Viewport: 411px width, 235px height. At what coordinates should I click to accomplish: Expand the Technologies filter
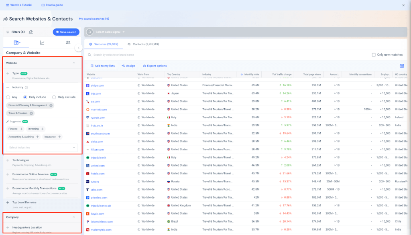click(x=8, y=160)
